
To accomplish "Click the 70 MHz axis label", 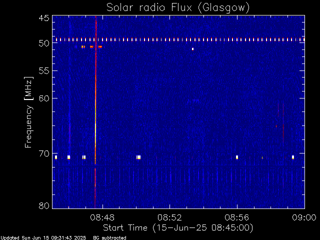I will click(x=44, y=153).
